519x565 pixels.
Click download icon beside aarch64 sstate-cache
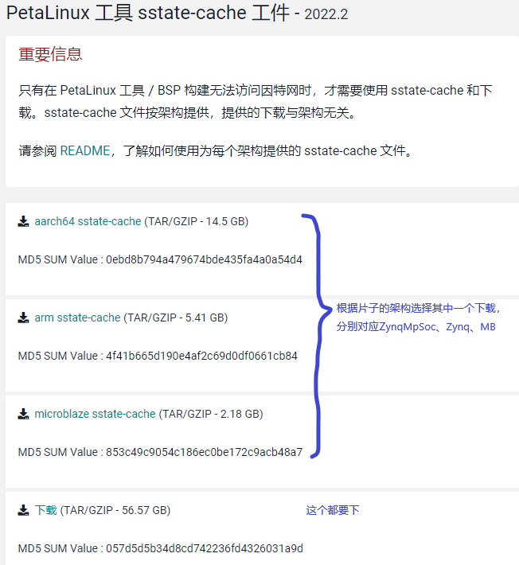point(23,221)
